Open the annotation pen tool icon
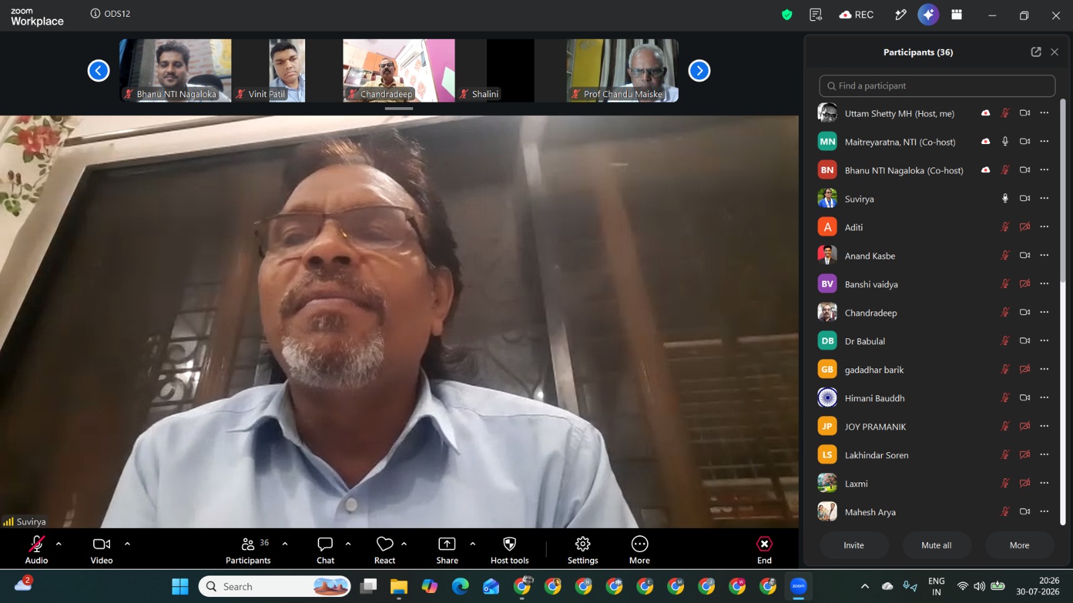 (901, 15)
